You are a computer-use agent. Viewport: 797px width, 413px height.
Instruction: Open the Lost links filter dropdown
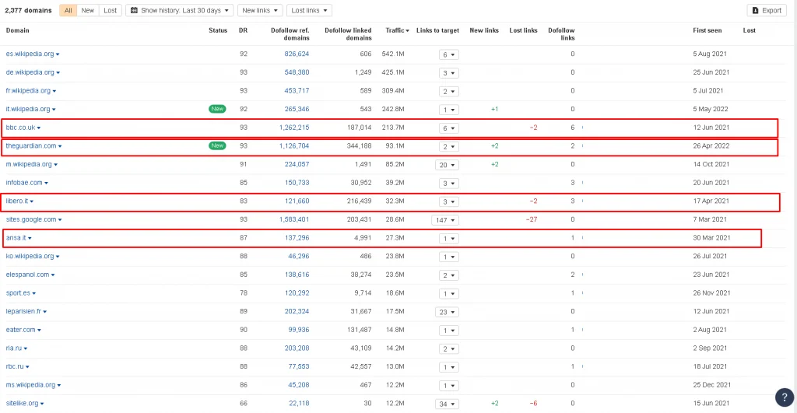[309, 10]
